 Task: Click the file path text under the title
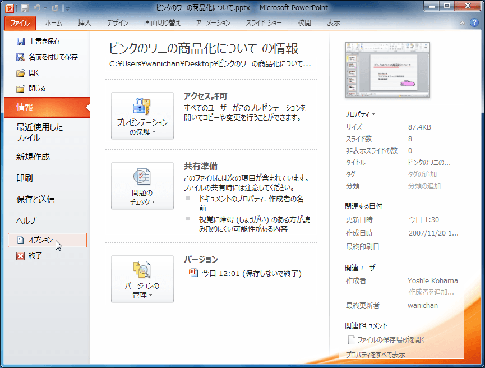[x=210, y=64]
